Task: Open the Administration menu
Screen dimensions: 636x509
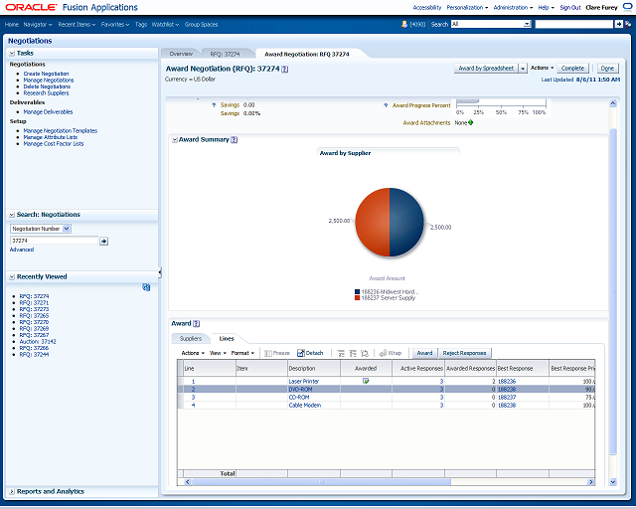Action: [x=513, y=7]
